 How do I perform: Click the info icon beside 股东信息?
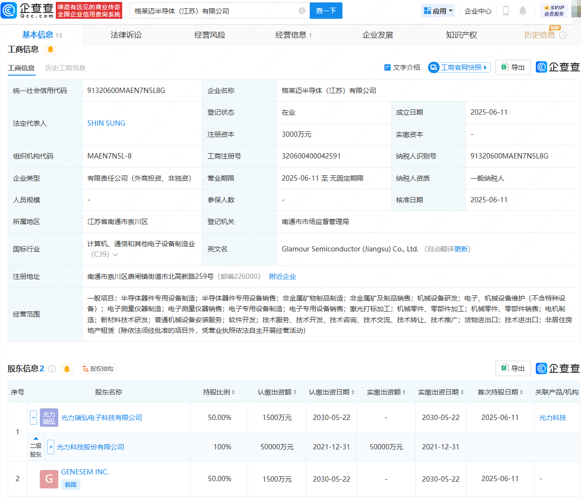pyautogui.click(x=52, y=369)
